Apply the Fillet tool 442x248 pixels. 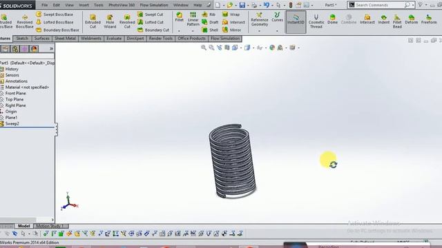point(180,17)
